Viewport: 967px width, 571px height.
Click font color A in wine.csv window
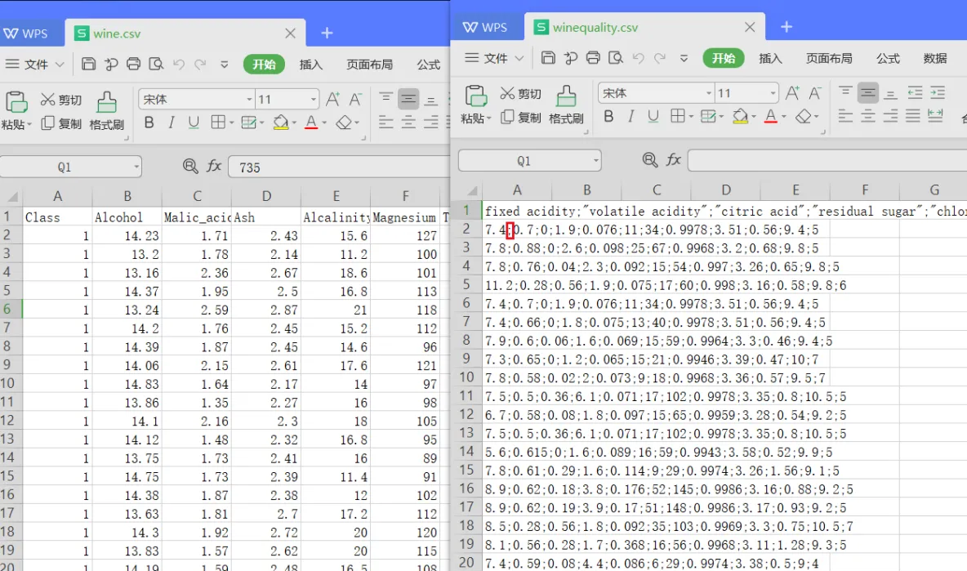coord(311,123)
